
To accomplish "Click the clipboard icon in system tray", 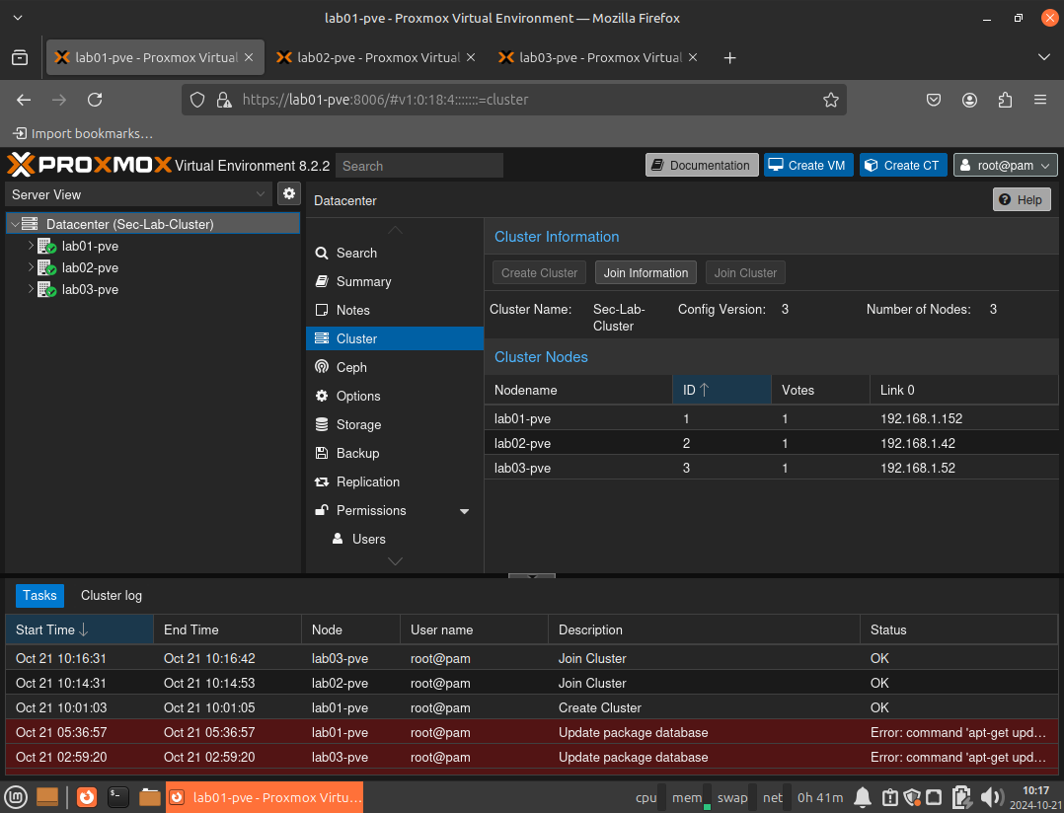I will pos(889,797).
